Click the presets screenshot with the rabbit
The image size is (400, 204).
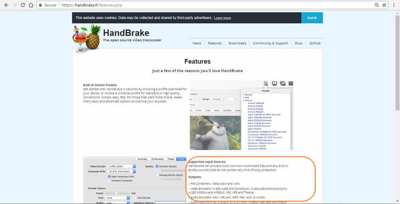pyautogui.click(x=241, y=115)
